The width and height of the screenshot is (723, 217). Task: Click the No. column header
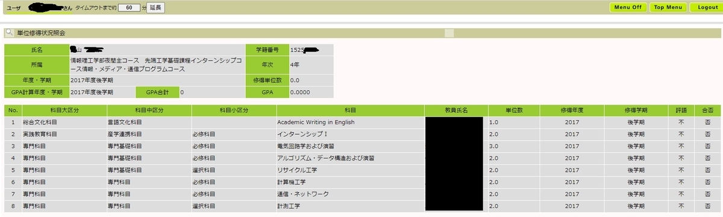(12, 111)
